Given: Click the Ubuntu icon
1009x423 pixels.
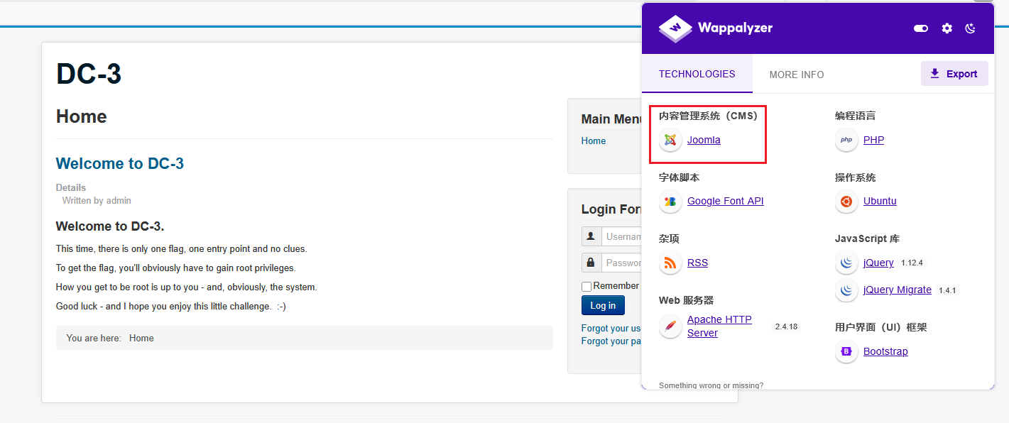Looking at the screenshot, I should pyautogui.click(x=846, y=202).
